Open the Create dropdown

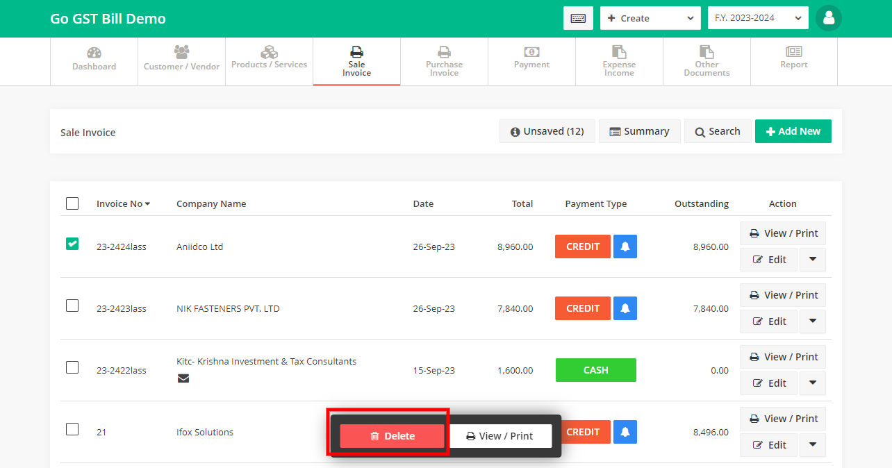[650, 18]
